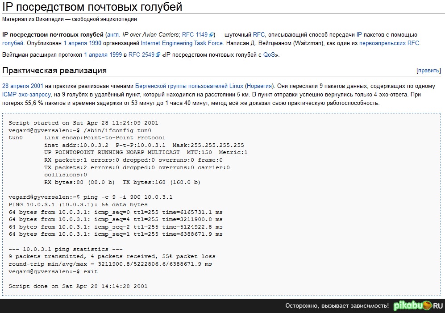The image size is (445, 313).
Task: Click the "1 апреля 1999" date link
Action: pos(103,54)
